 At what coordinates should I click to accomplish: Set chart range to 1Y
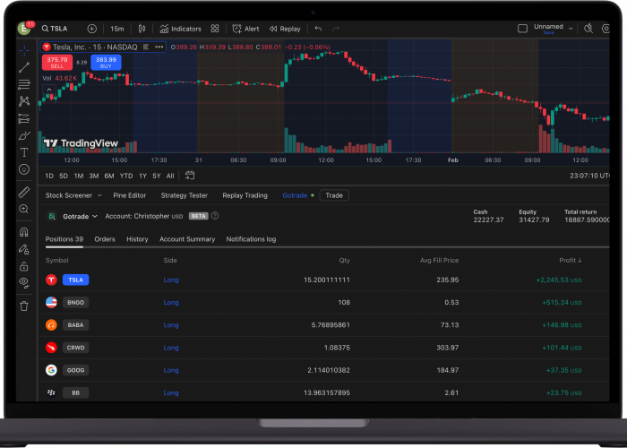click(x=142, y=176)
